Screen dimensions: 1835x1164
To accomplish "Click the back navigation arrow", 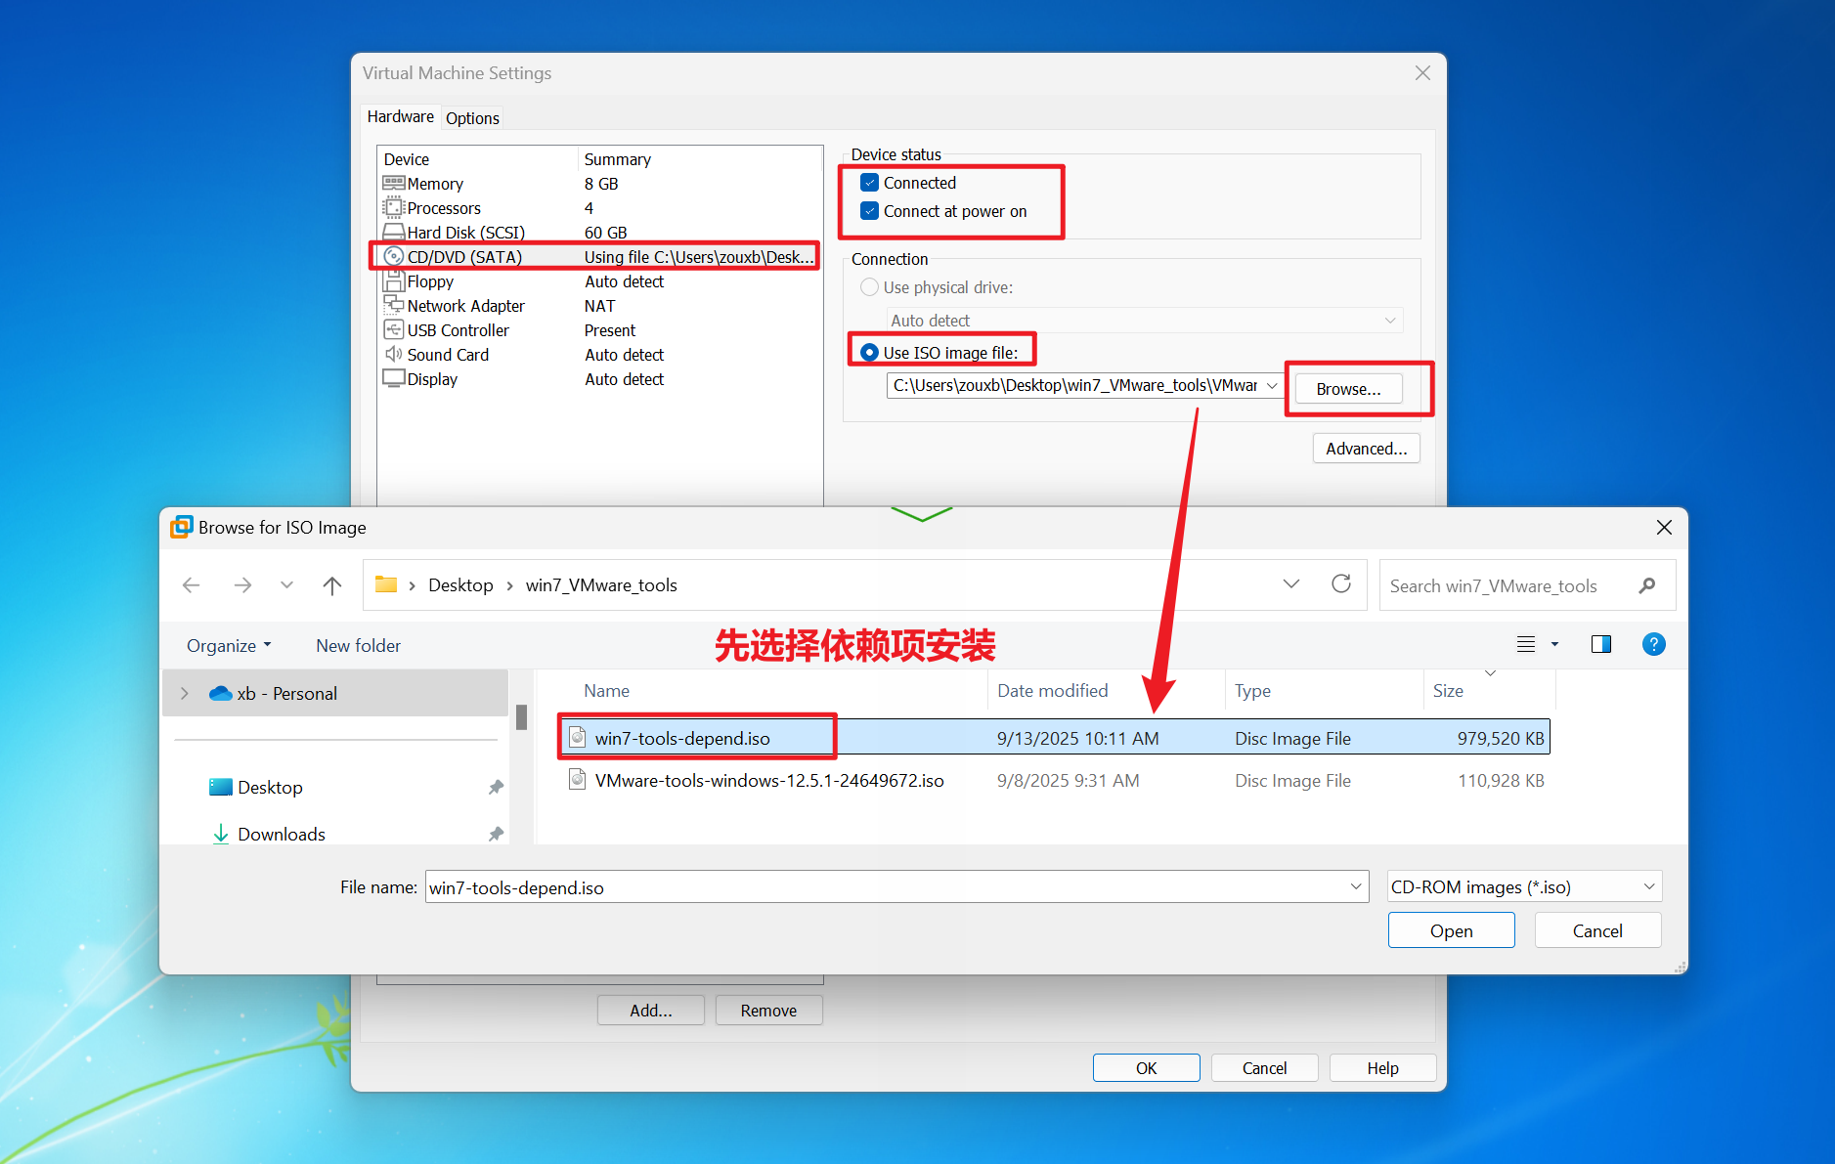I will click(x=192, y=584).
